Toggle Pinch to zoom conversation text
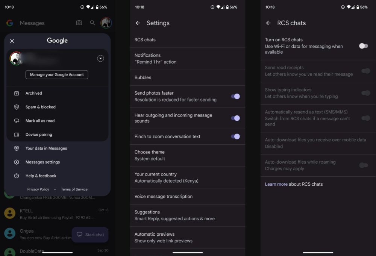 coord(235,136)
